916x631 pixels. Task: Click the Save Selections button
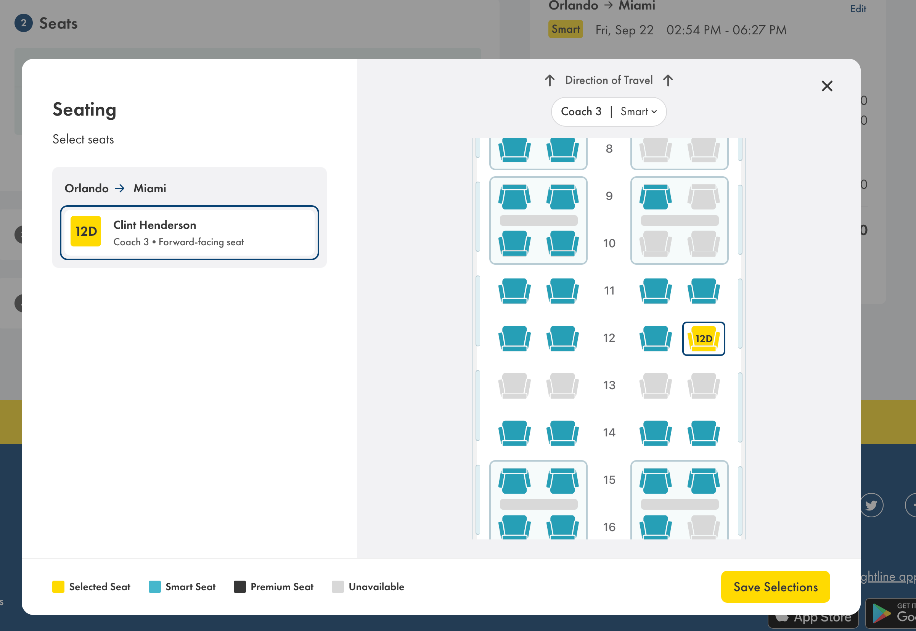775,587
